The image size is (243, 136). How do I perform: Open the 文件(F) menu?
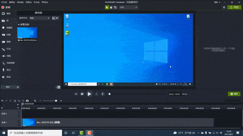pos(4,2)
